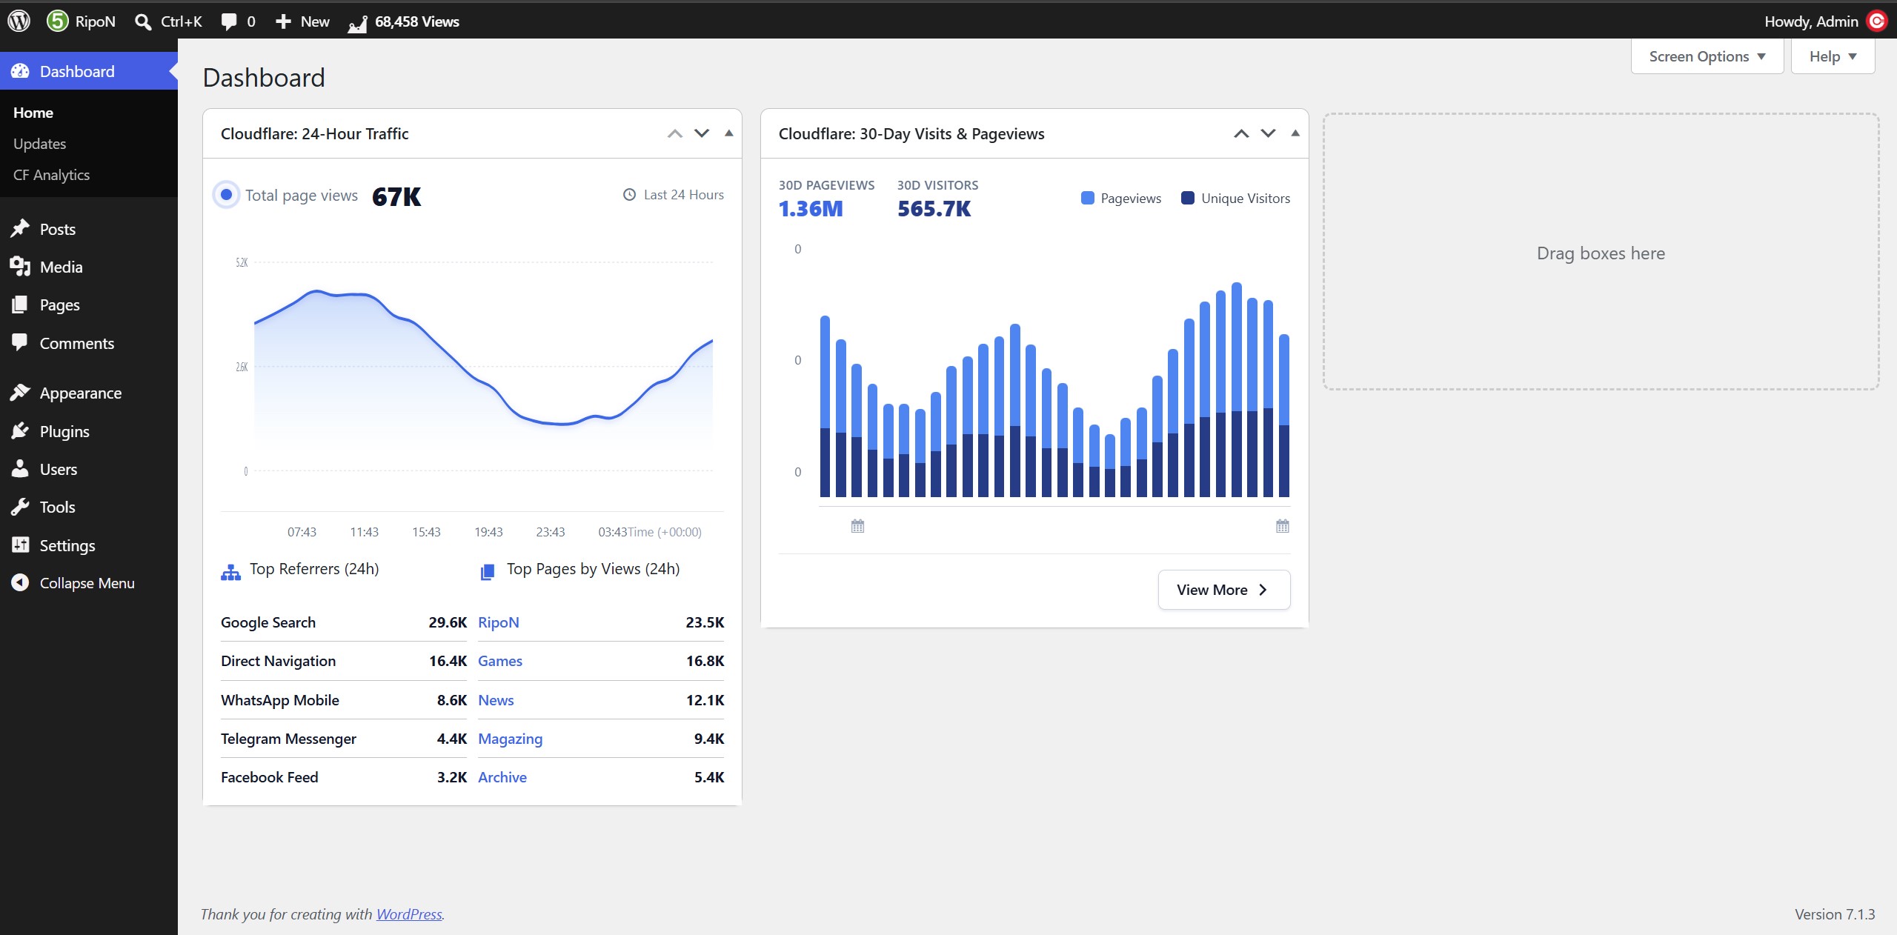Click the WordPress logo icon

[19, 21]
